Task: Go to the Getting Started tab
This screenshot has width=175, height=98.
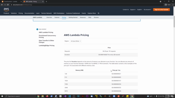Action: 73,17
